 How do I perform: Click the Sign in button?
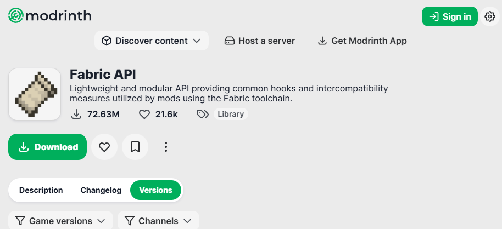pyautogui.click(x=449, y=16)
